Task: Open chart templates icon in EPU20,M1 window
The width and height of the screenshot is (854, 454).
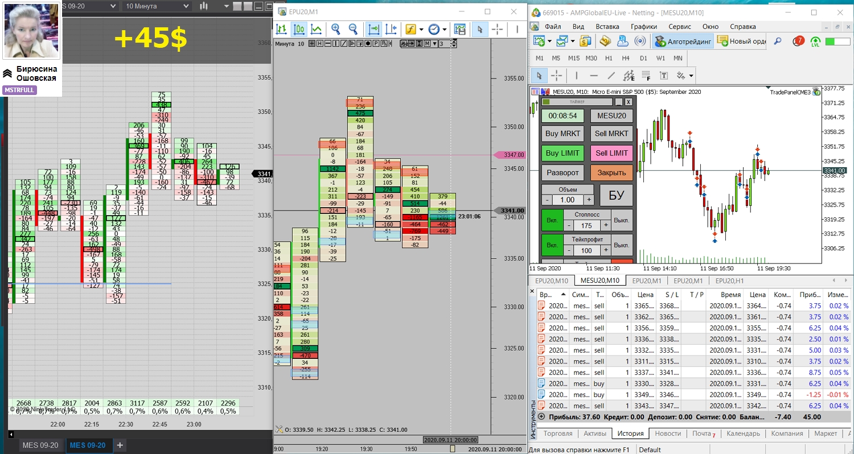Action: tap(460, 30)
